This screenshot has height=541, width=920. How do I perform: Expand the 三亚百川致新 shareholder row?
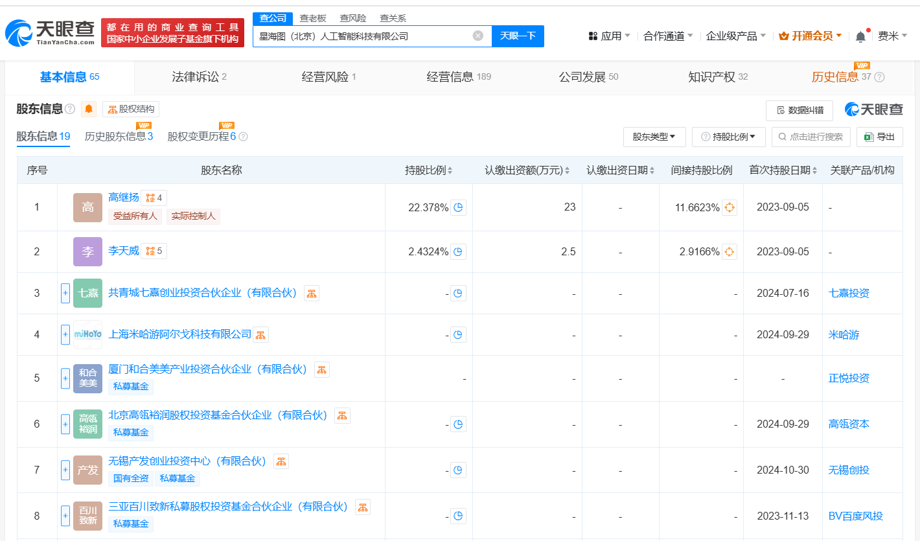(x=65, y=516)
